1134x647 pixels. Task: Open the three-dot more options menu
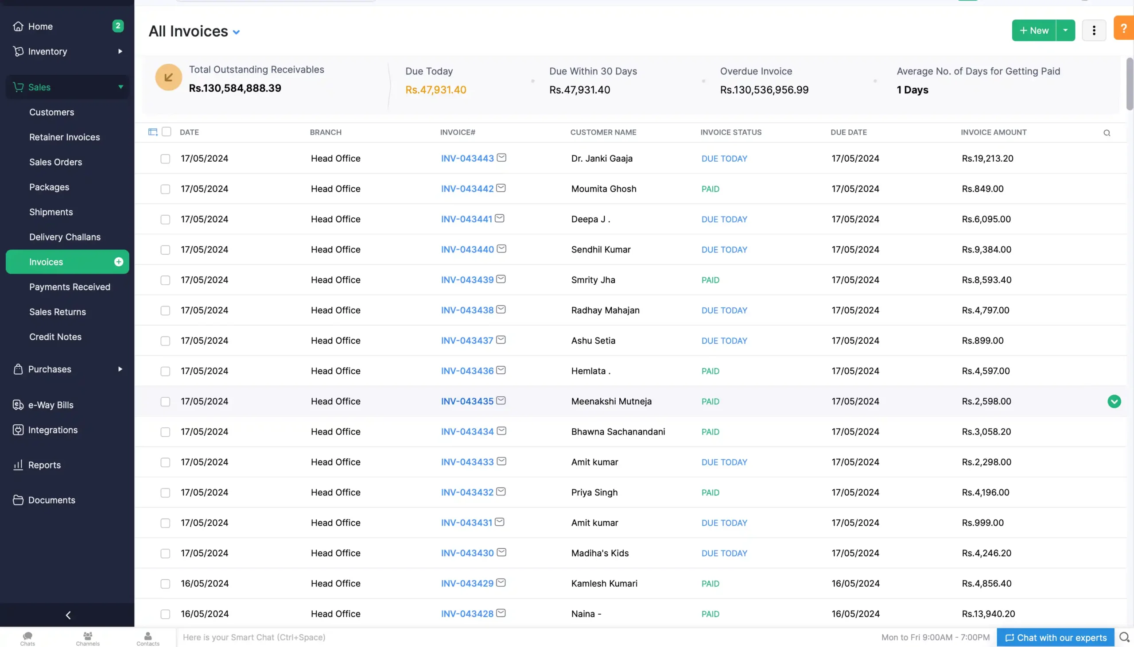click(1094, 30)
